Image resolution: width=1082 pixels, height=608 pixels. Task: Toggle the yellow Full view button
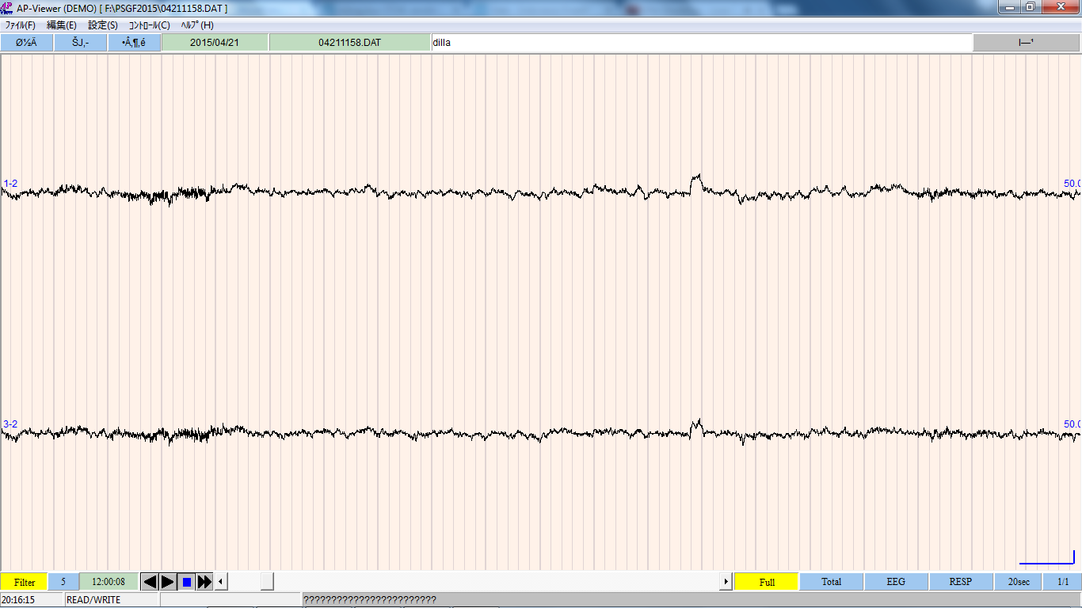coord(766,582)
